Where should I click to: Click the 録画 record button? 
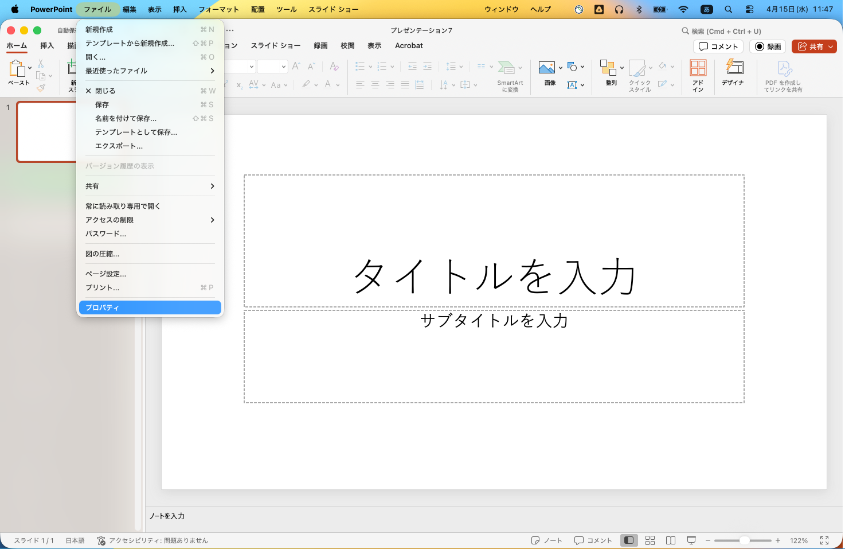(x=768, y=46)
